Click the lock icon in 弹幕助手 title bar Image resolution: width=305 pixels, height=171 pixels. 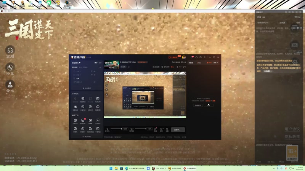tap(293, 12)
